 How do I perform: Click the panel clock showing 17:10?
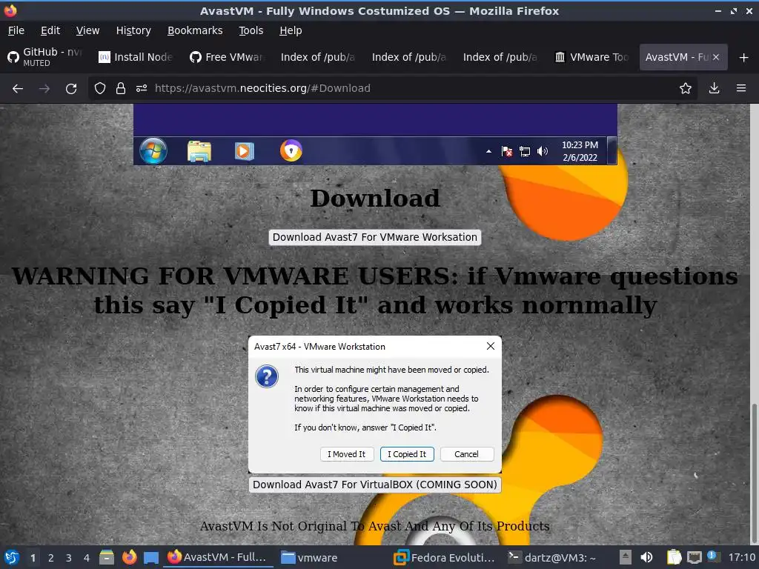pyautogui.click(x=742, y=557)
